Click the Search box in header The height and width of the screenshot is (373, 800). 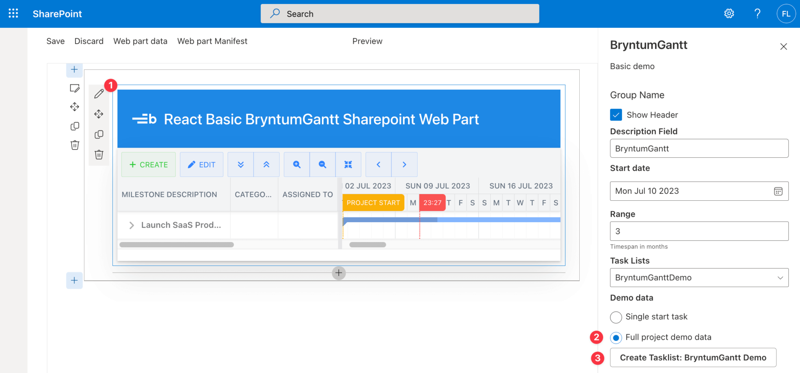click(x=400, y=14)
